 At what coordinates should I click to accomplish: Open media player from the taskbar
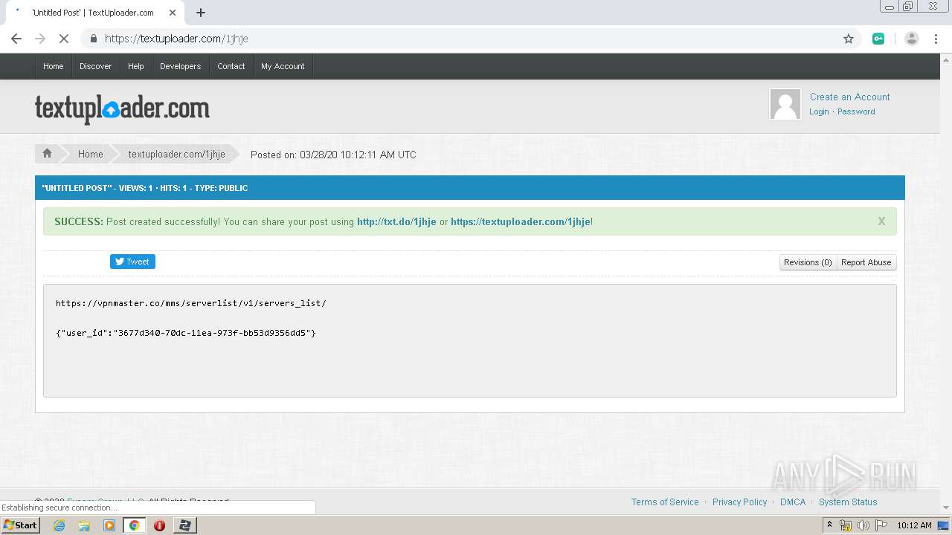(109, 525)
